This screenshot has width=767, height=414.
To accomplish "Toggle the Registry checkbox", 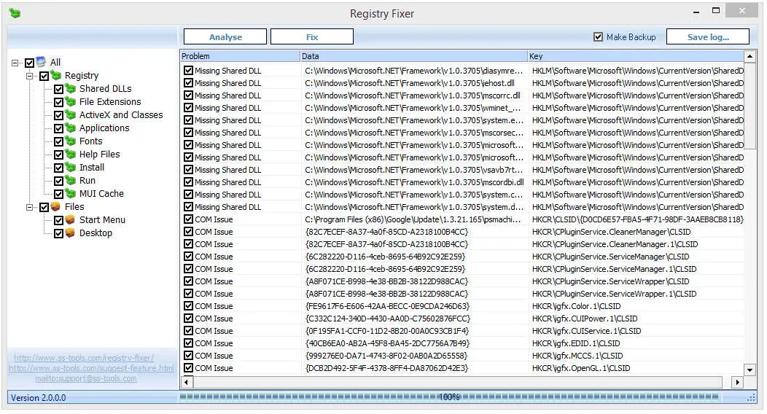I will 44,76.
